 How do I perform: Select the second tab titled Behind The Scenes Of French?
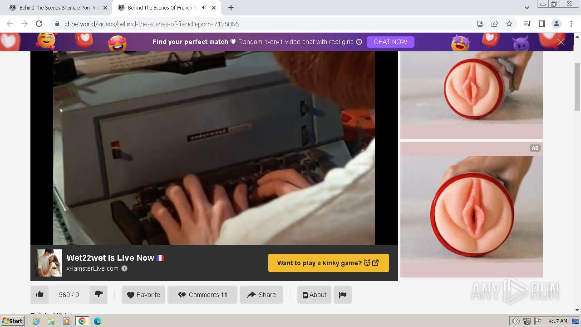pos(162,8)
